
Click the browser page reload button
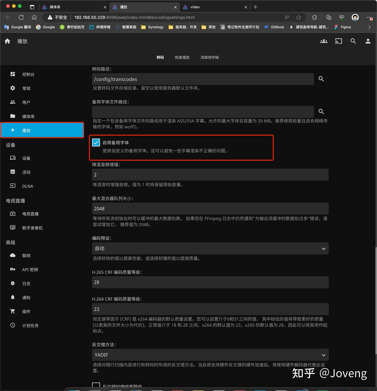pyautogui.click(x=21, y=17)
